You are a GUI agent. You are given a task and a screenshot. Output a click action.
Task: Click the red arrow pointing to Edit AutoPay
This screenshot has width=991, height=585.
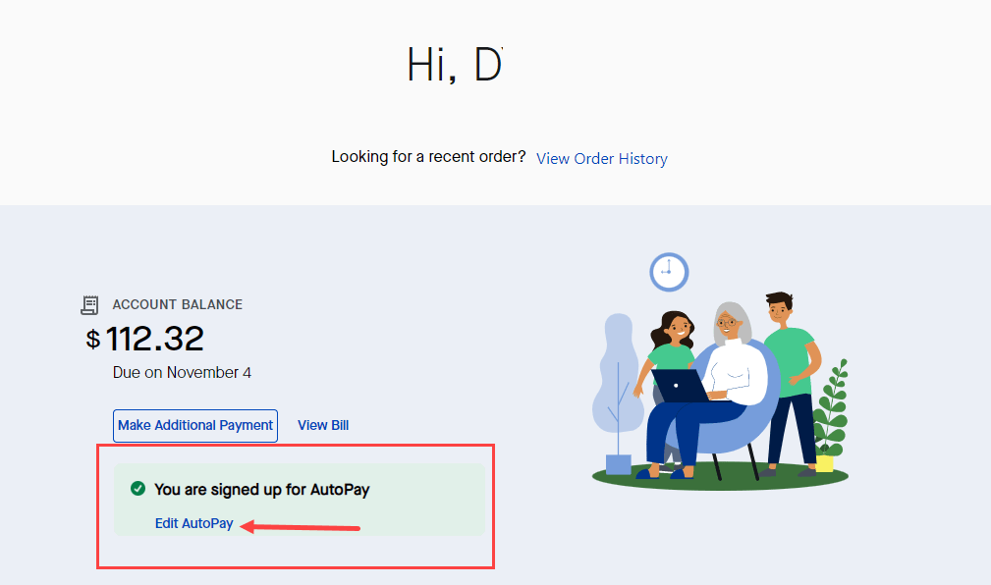[x=301, y=527]
